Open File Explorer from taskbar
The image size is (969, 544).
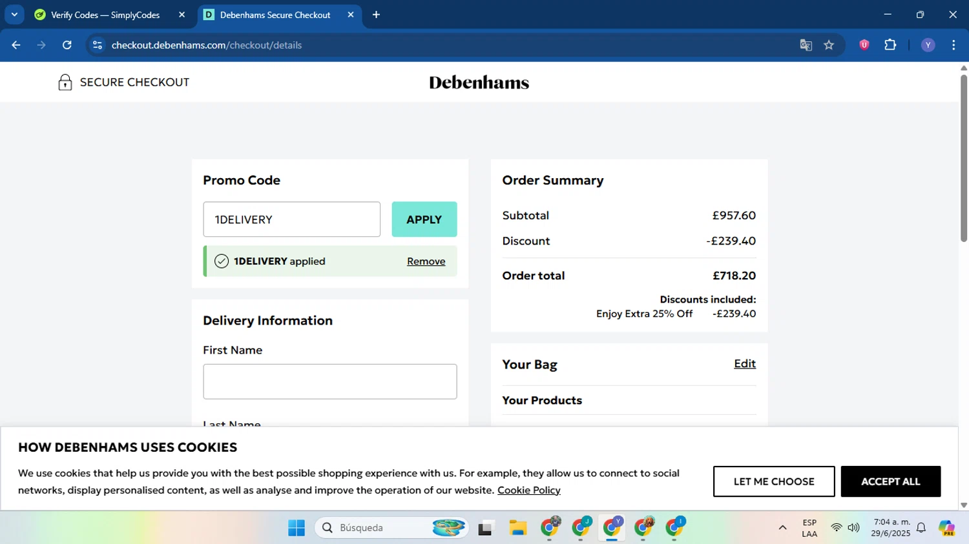[517, 528]
